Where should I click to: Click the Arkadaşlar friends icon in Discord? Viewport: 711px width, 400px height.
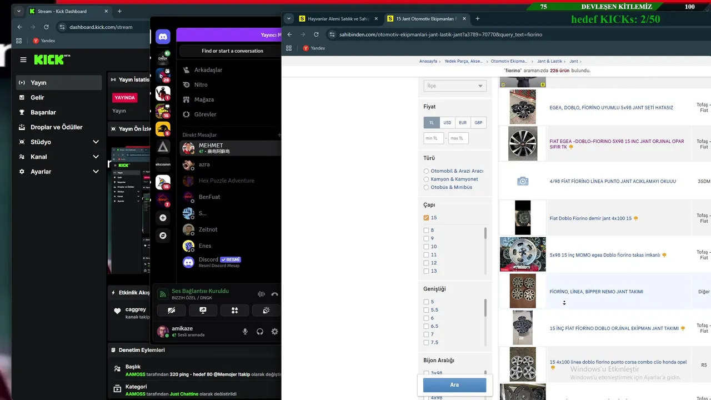[187, 70]
